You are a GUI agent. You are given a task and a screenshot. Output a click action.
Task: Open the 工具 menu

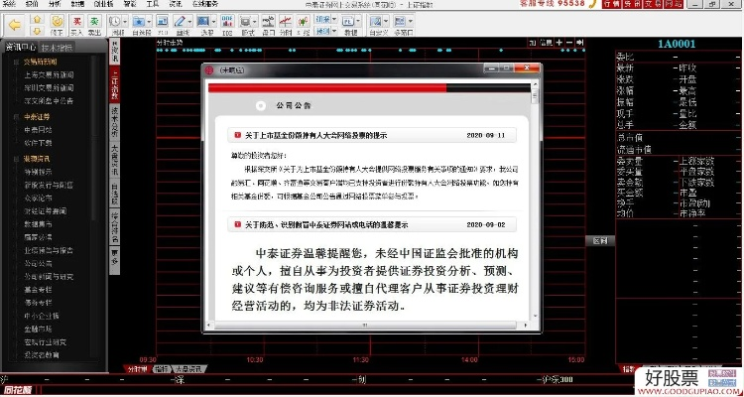pyautogui.click(x=153, y=4)
